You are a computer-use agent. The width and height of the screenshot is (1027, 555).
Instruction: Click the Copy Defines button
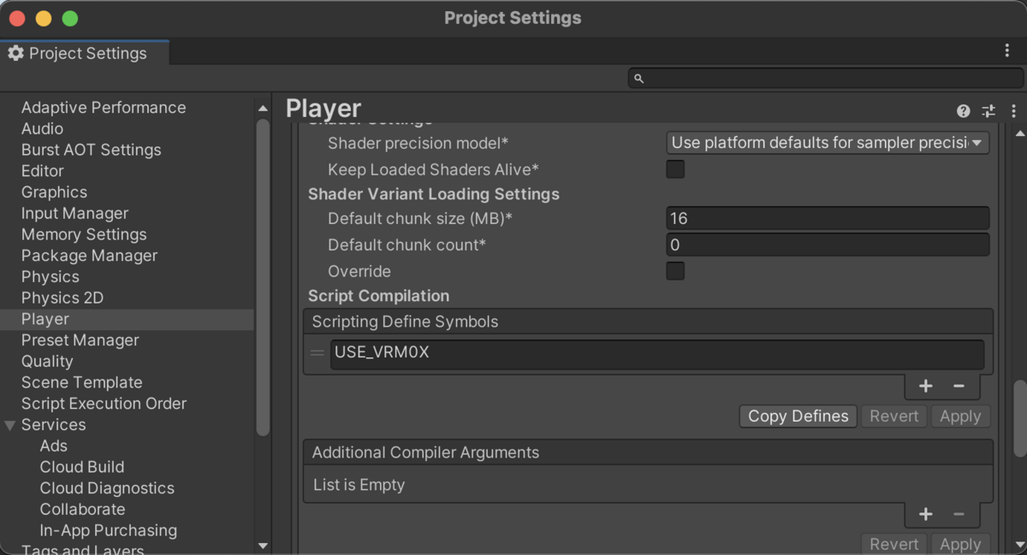click(797, 416)
